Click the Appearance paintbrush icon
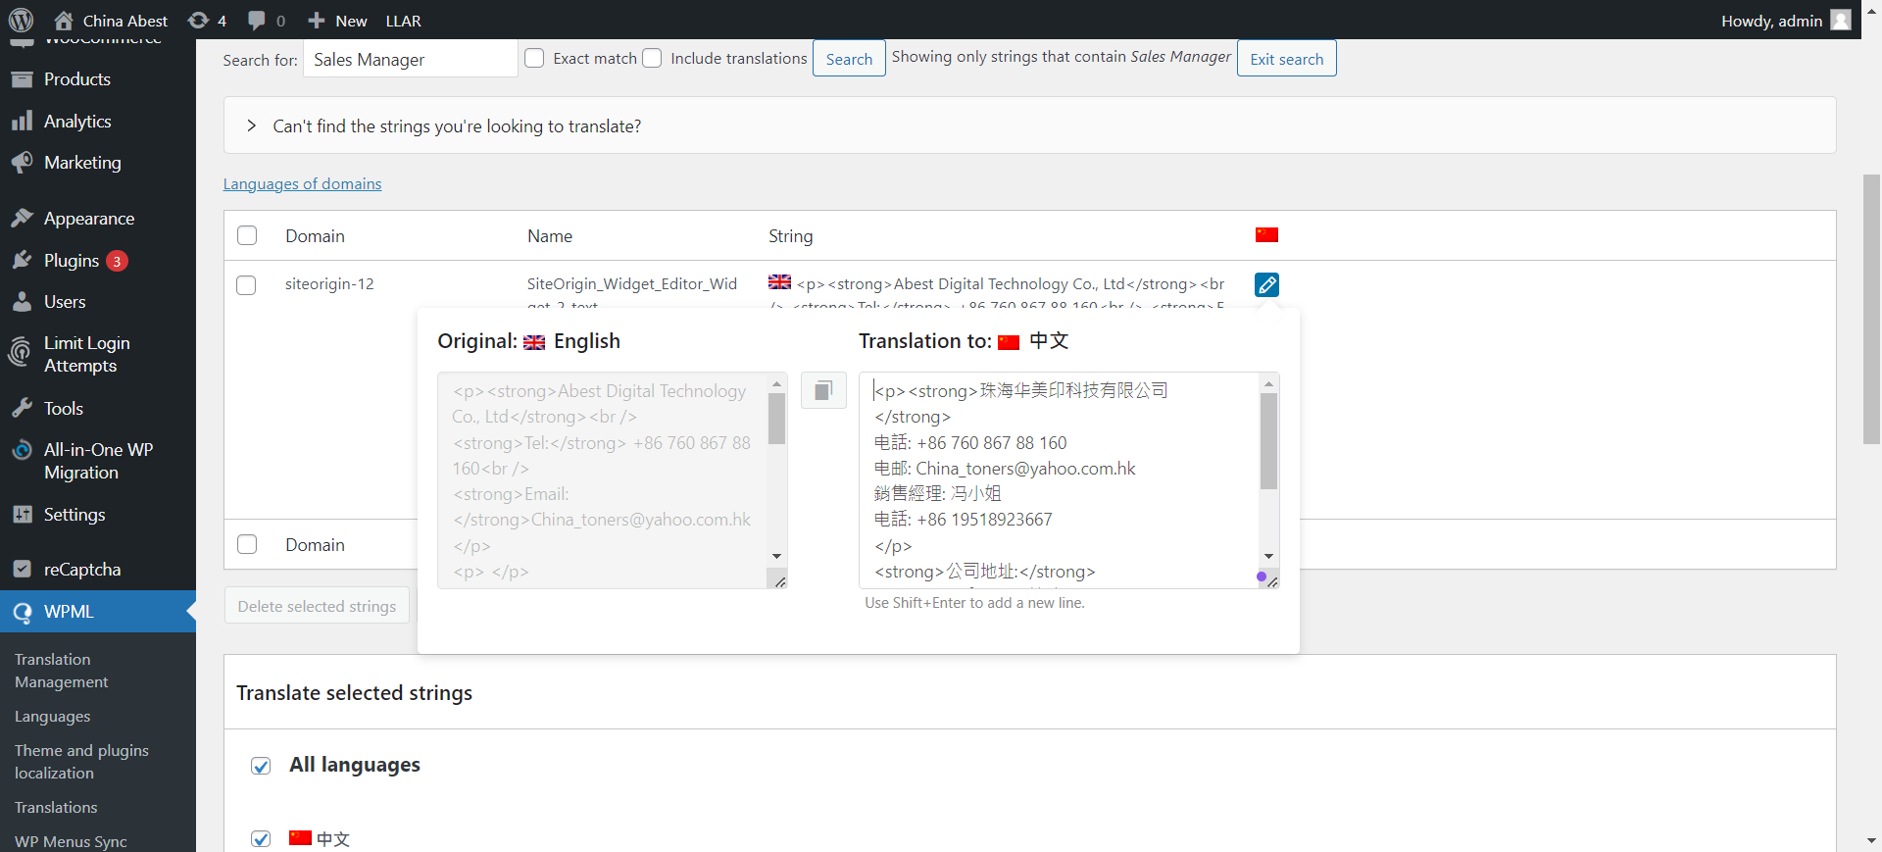 23,219
